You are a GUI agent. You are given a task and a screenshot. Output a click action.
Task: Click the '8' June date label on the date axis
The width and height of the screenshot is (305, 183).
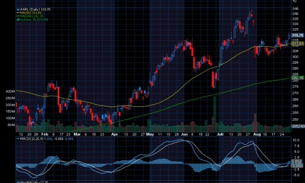(192, 134)
